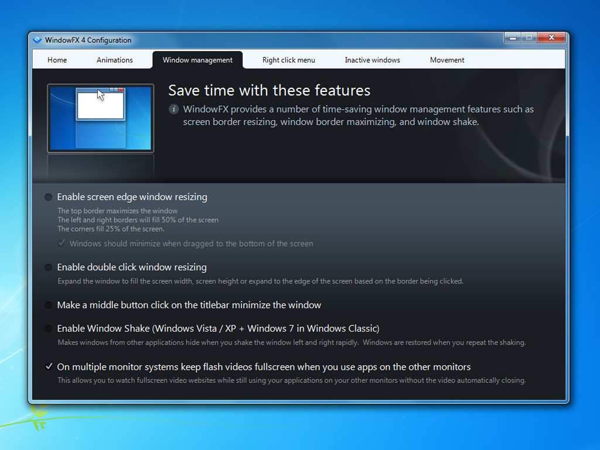Click the info icon beside the feature description
600x450 pixels.
point(174,109)
